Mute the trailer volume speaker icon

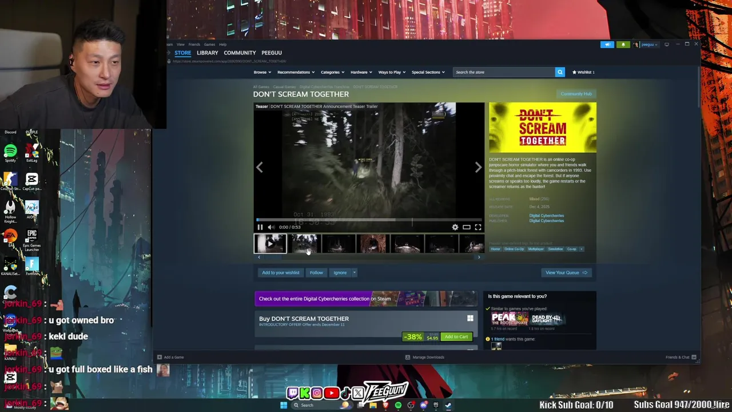pyautogui.click(x=271, y=227)
